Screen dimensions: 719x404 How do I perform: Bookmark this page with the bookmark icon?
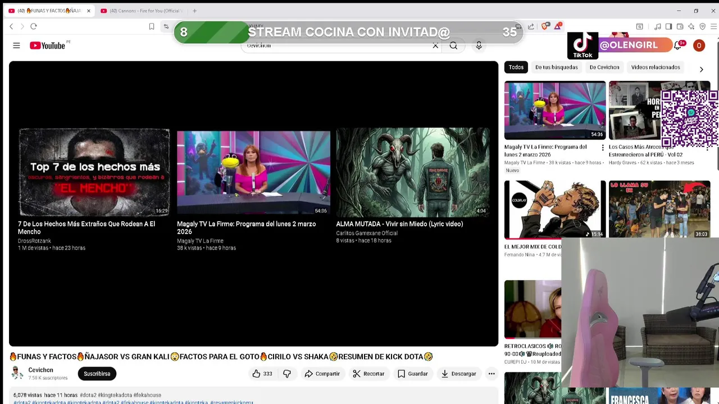tap(152, 26)
